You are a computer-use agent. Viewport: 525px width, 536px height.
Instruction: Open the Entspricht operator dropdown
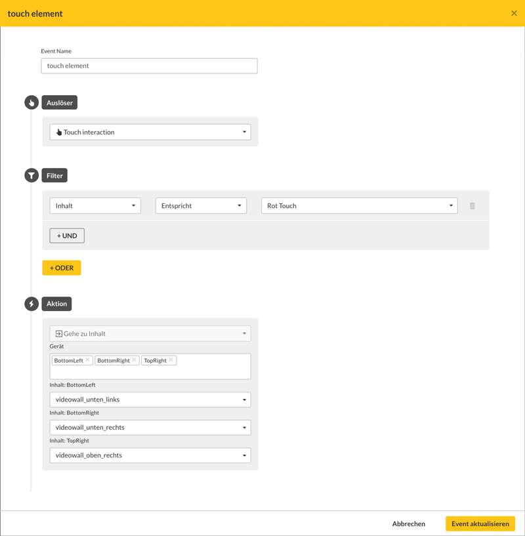point(201,206)
